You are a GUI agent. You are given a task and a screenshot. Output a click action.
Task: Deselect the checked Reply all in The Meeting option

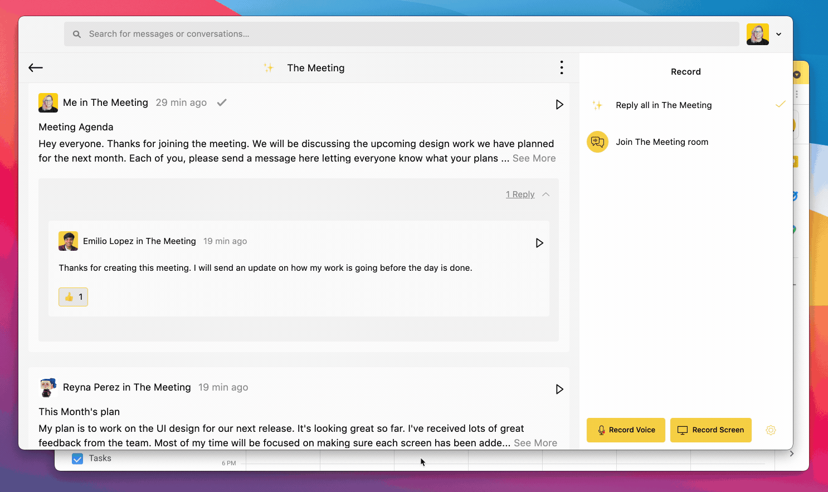pyautogui.click(x=780, y=104)
